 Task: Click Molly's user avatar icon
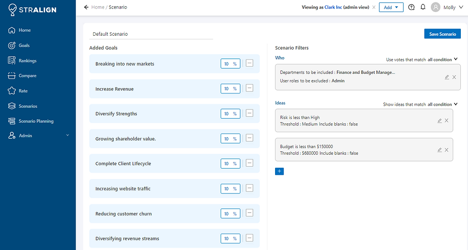click(x=436, y=7)
